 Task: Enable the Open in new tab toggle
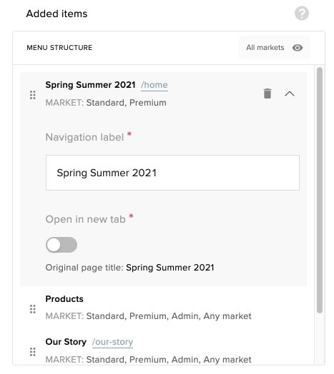click(62, 245)
